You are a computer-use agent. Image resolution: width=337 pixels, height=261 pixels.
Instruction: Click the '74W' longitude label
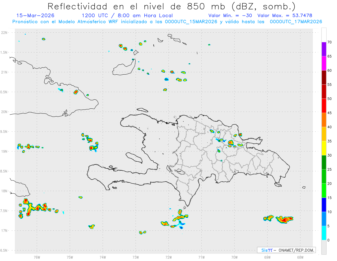[x=103, y=257]
